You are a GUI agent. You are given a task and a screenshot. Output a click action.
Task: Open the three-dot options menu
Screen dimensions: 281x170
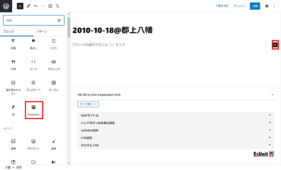tap(274, 6)
